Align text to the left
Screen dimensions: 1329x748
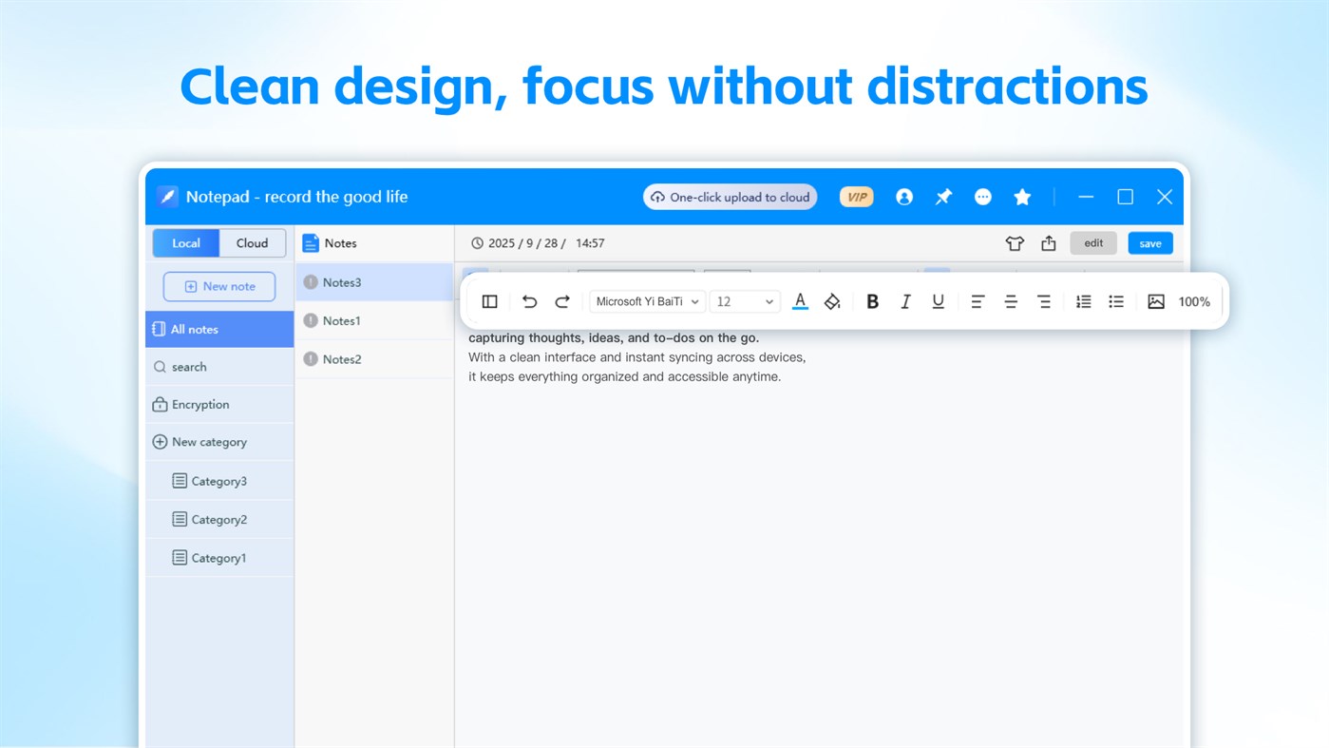pyautogui.click(x=978, y=301)
